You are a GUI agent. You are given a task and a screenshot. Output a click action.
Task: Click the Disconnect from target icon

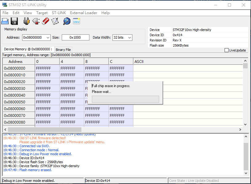pyautogui.click(x=36, y=21)
